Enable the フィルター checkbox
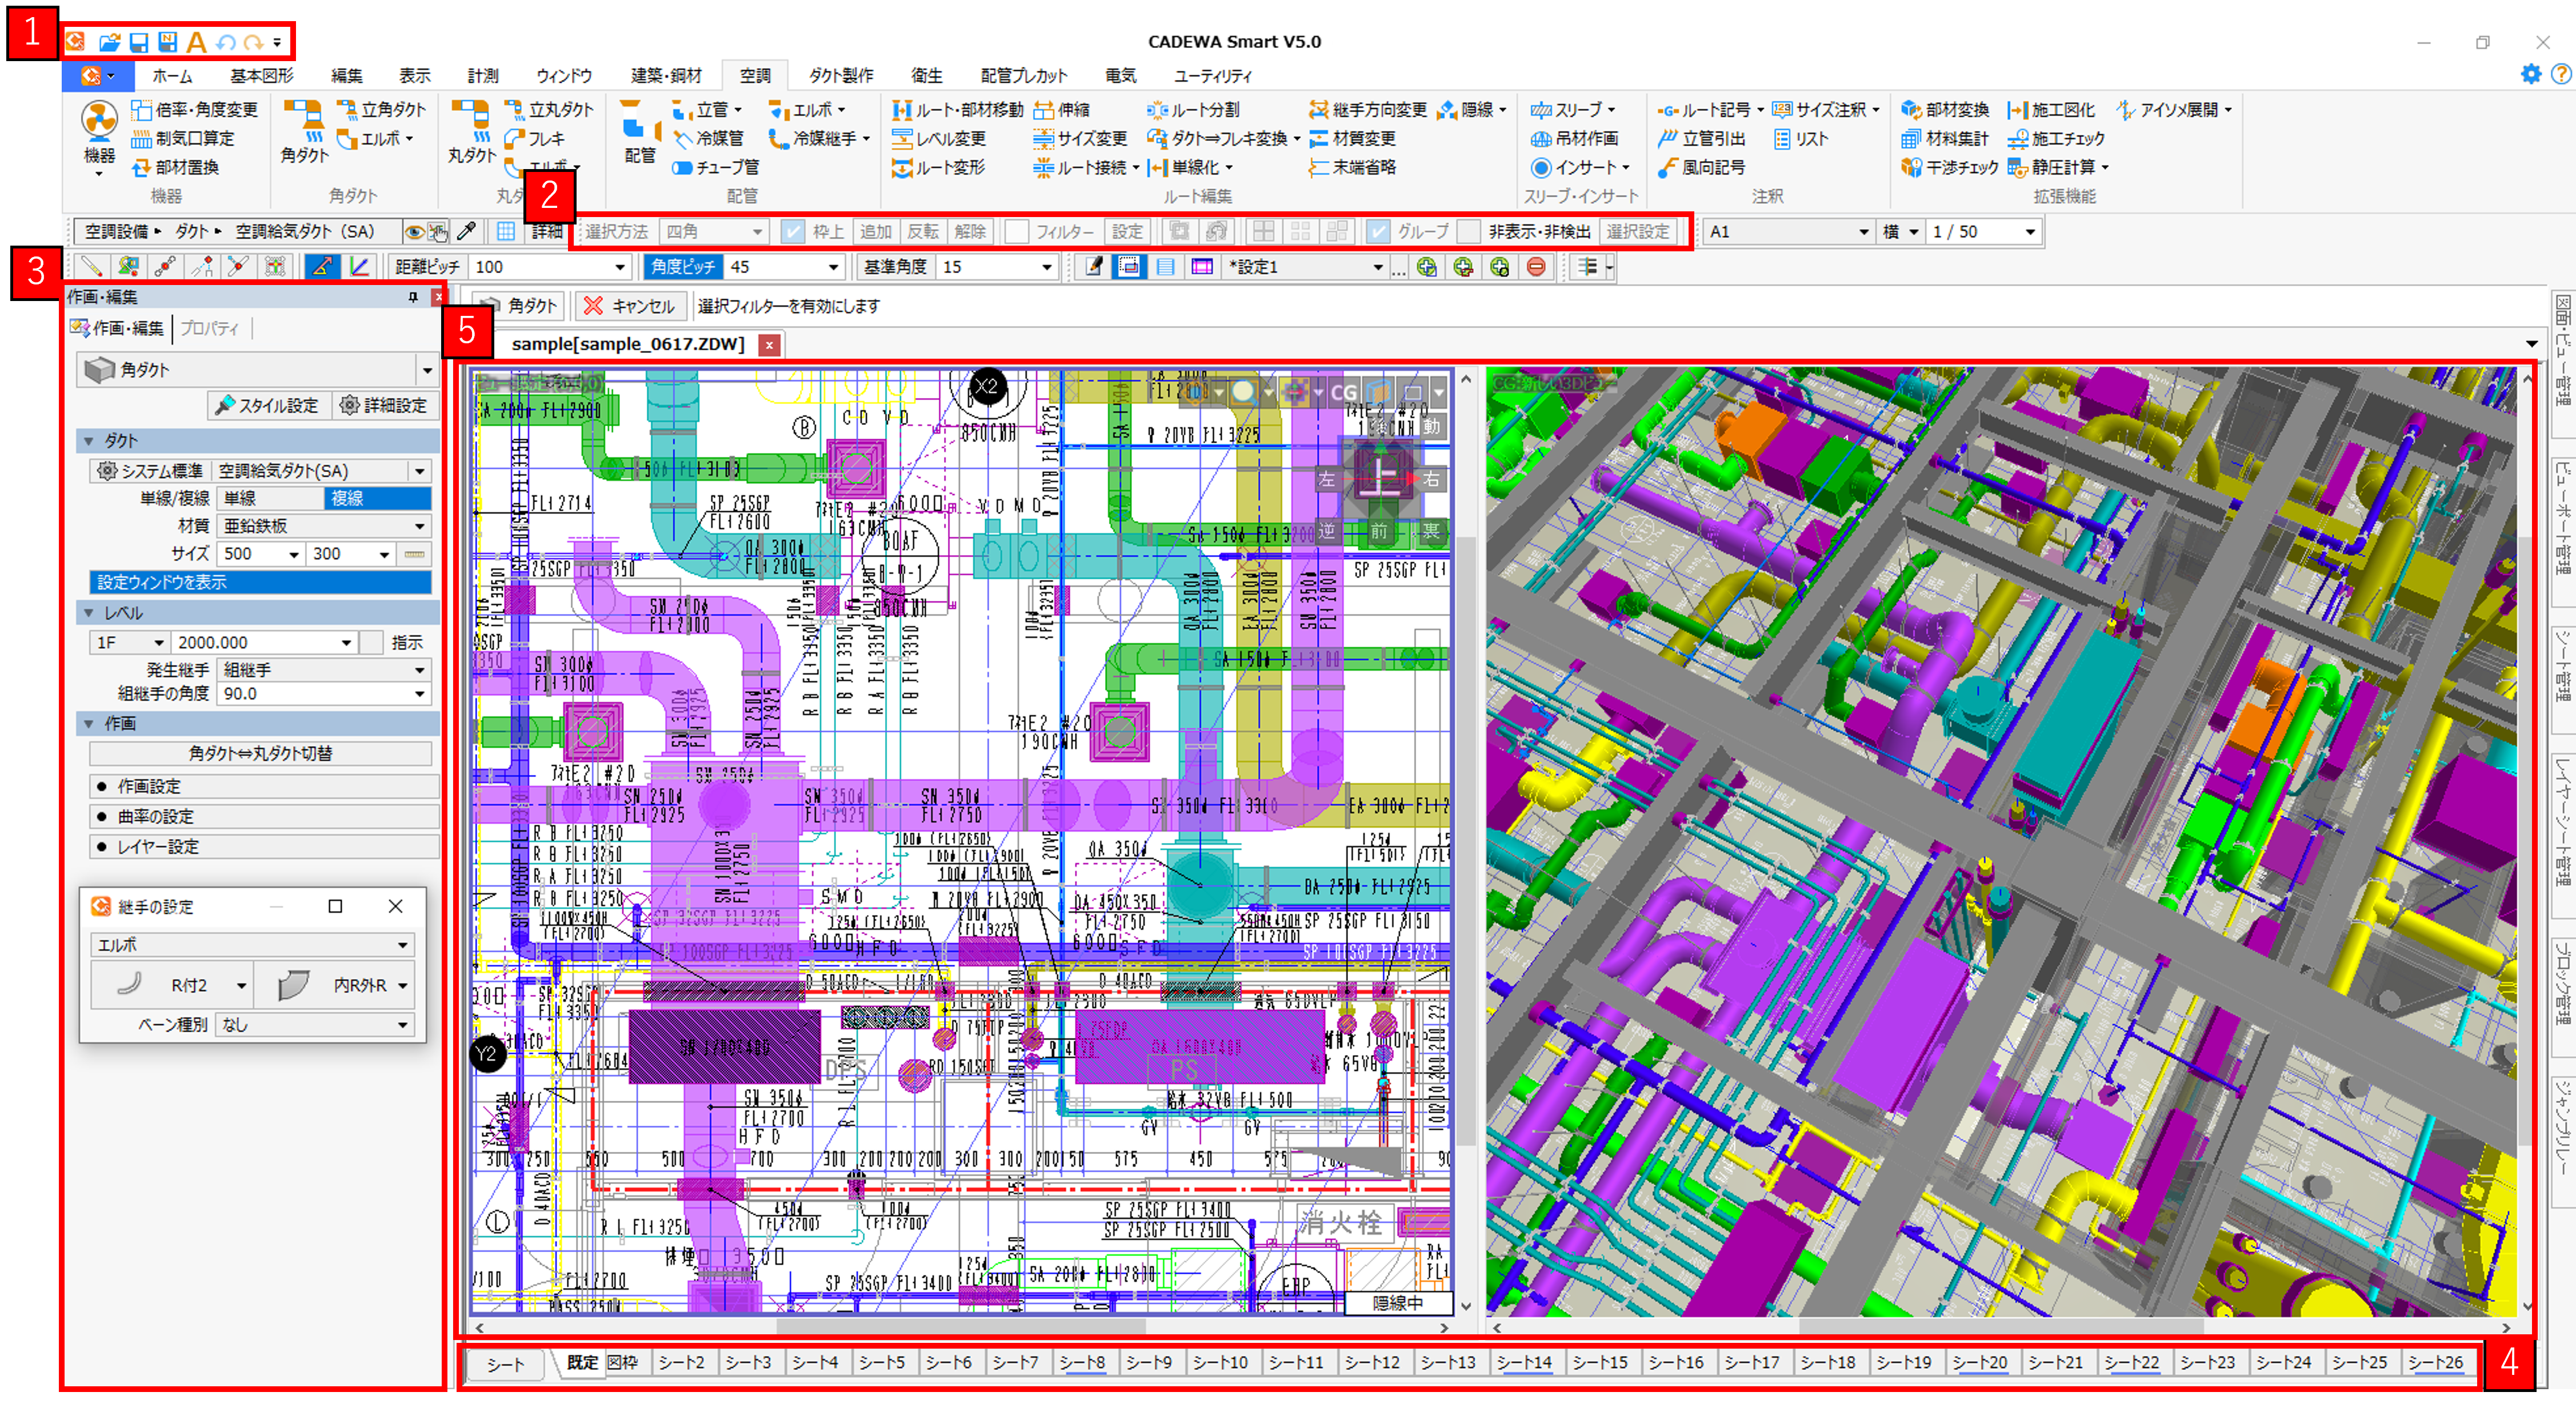This screenshot has width=2576, height=1408. [1016, 232]
